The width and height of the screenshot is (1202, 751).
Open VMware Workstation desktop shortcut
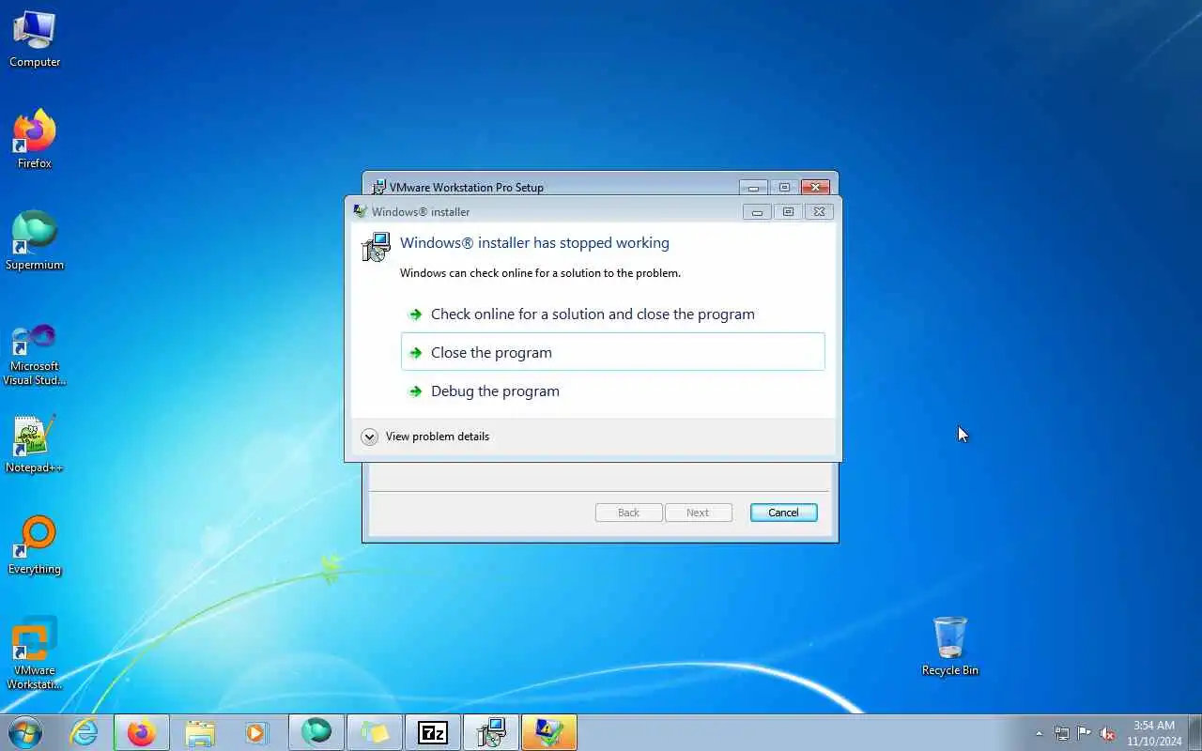pos(35,653)
